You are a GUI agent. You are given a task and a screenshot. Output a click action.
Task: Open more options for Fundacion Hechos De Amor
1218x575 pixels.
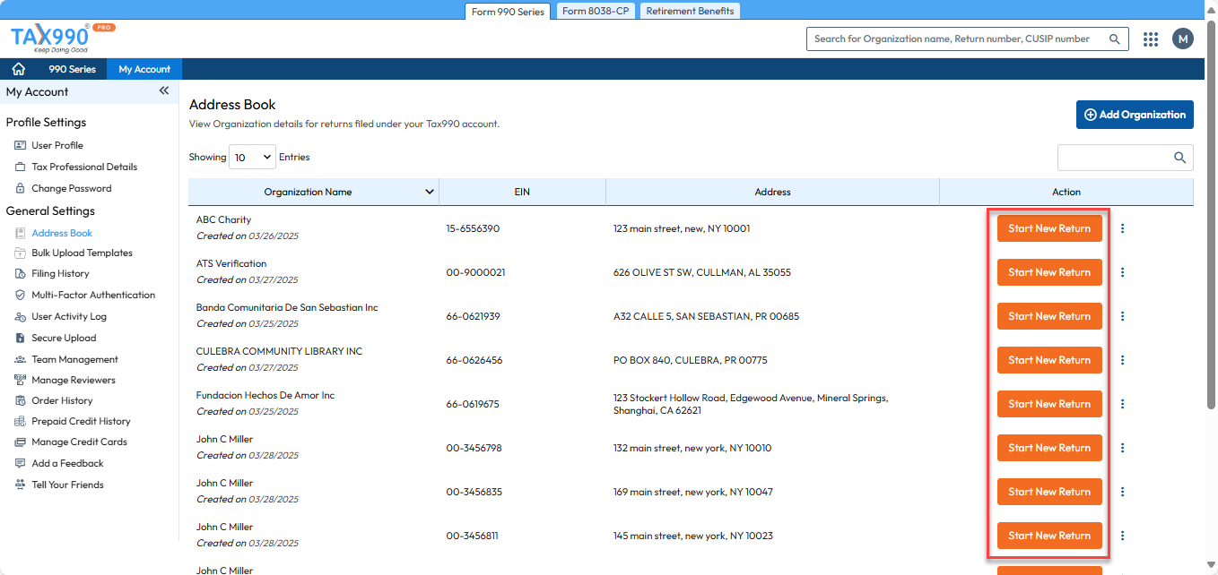(x=1122, y=404)
